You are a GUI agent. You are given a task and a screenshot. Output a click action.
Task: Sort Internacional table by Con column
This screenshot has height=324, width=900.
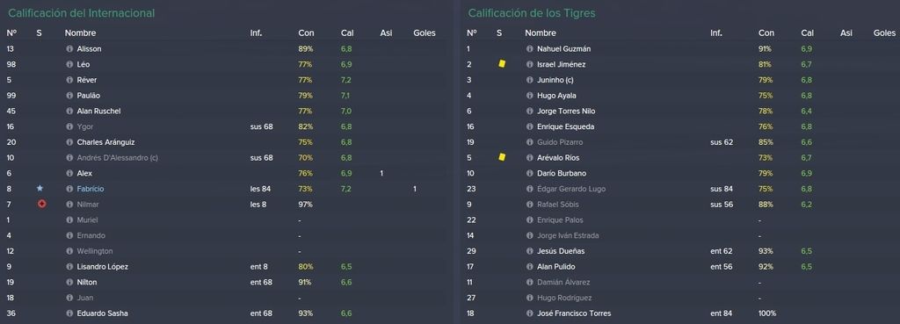pyautogui.click(x=306, y=33)
